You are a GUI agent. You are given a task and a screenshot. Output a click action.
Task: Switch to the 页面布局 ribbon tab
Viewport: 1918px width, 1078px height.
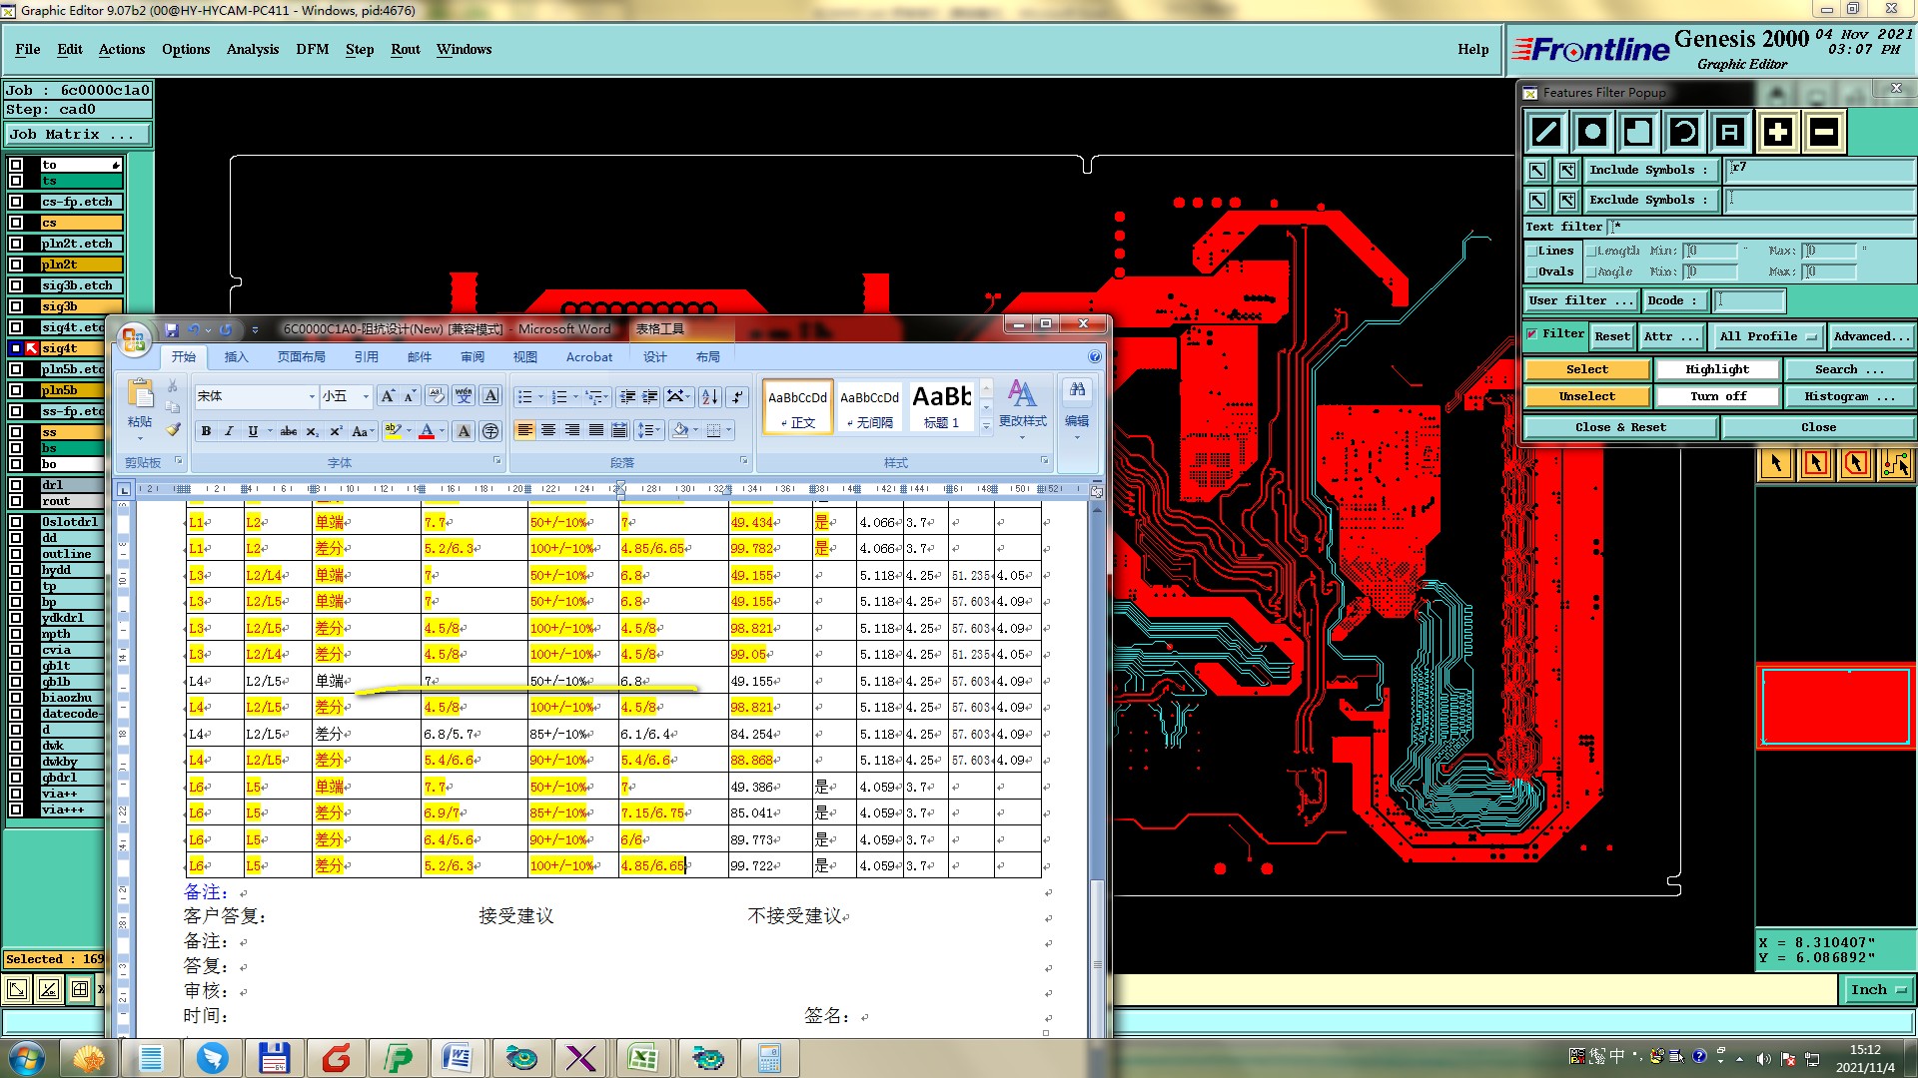[301, 357]
